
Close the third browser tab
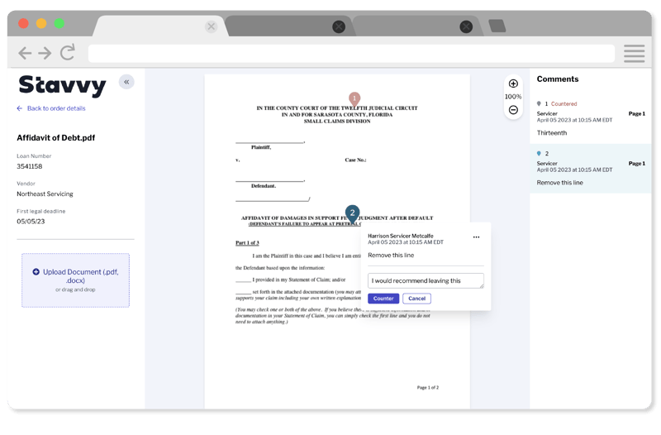(x=466, y=27)
